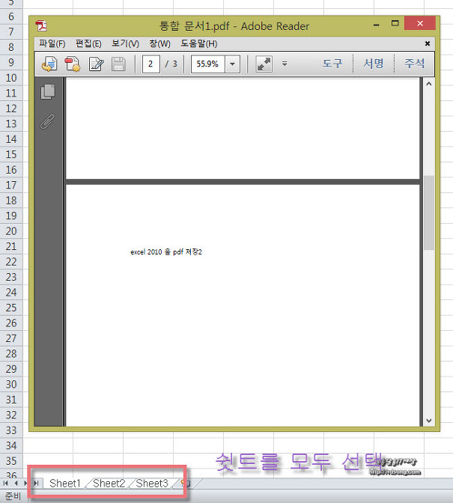453x503 pixels.
Task: Open the 보기(V) menu
Action: click(x=125, y=43)
